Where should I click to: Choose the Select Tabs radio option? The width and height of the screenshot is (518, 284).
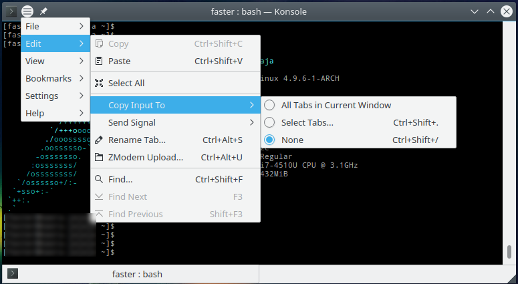[x=269, y=122]
